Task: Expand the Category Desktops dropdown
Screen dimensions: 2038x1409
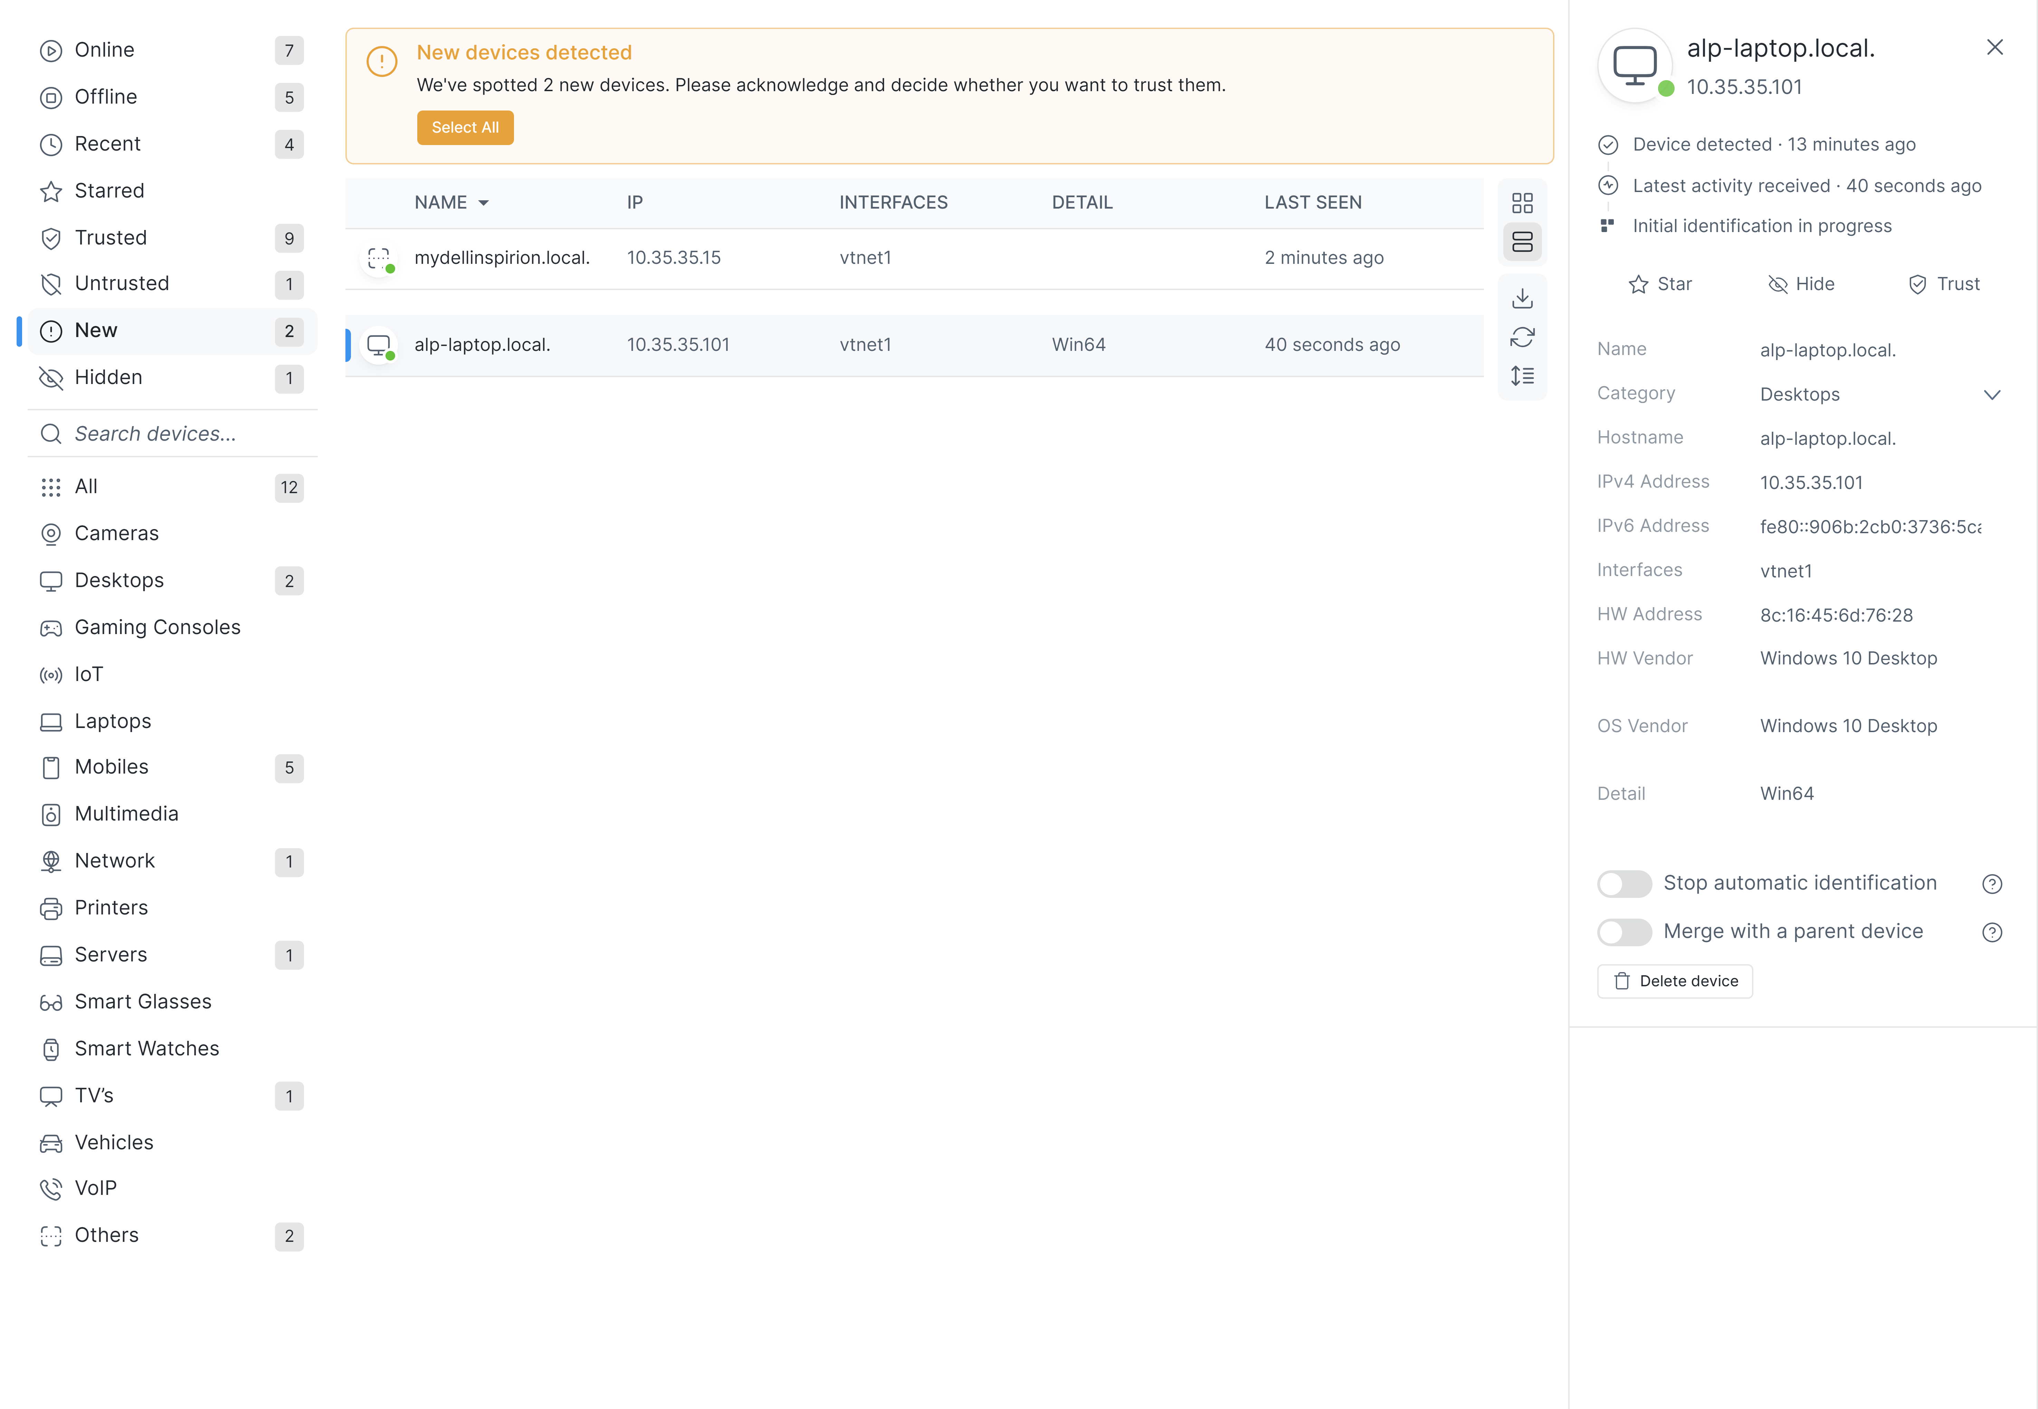Action: point(1991,395)
